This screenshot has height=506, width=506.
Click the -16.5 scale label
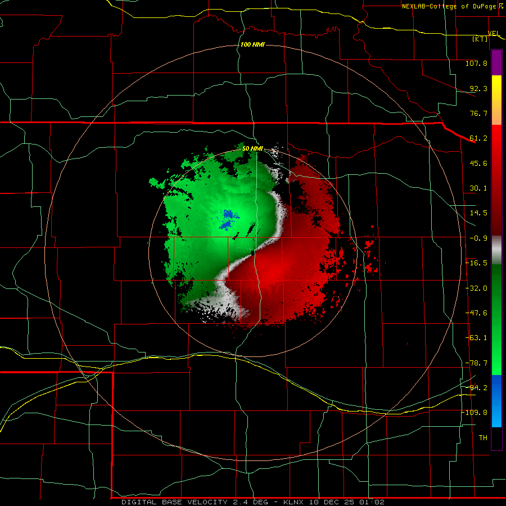[476, 263]
